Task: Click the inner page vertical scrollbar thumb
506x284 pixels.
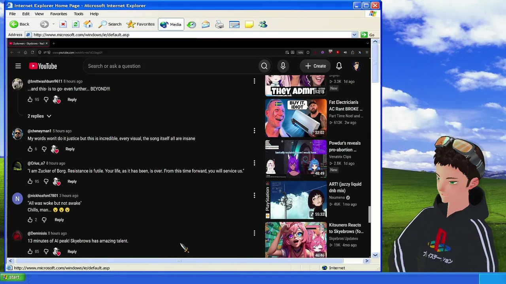Action: pyautogui.click(x=370, y=215)
